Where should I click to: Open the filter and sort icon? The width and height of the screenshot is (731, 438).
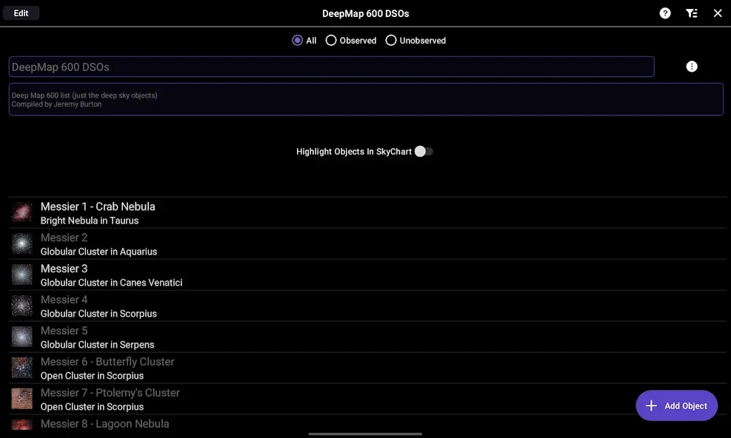click(691, 13)
